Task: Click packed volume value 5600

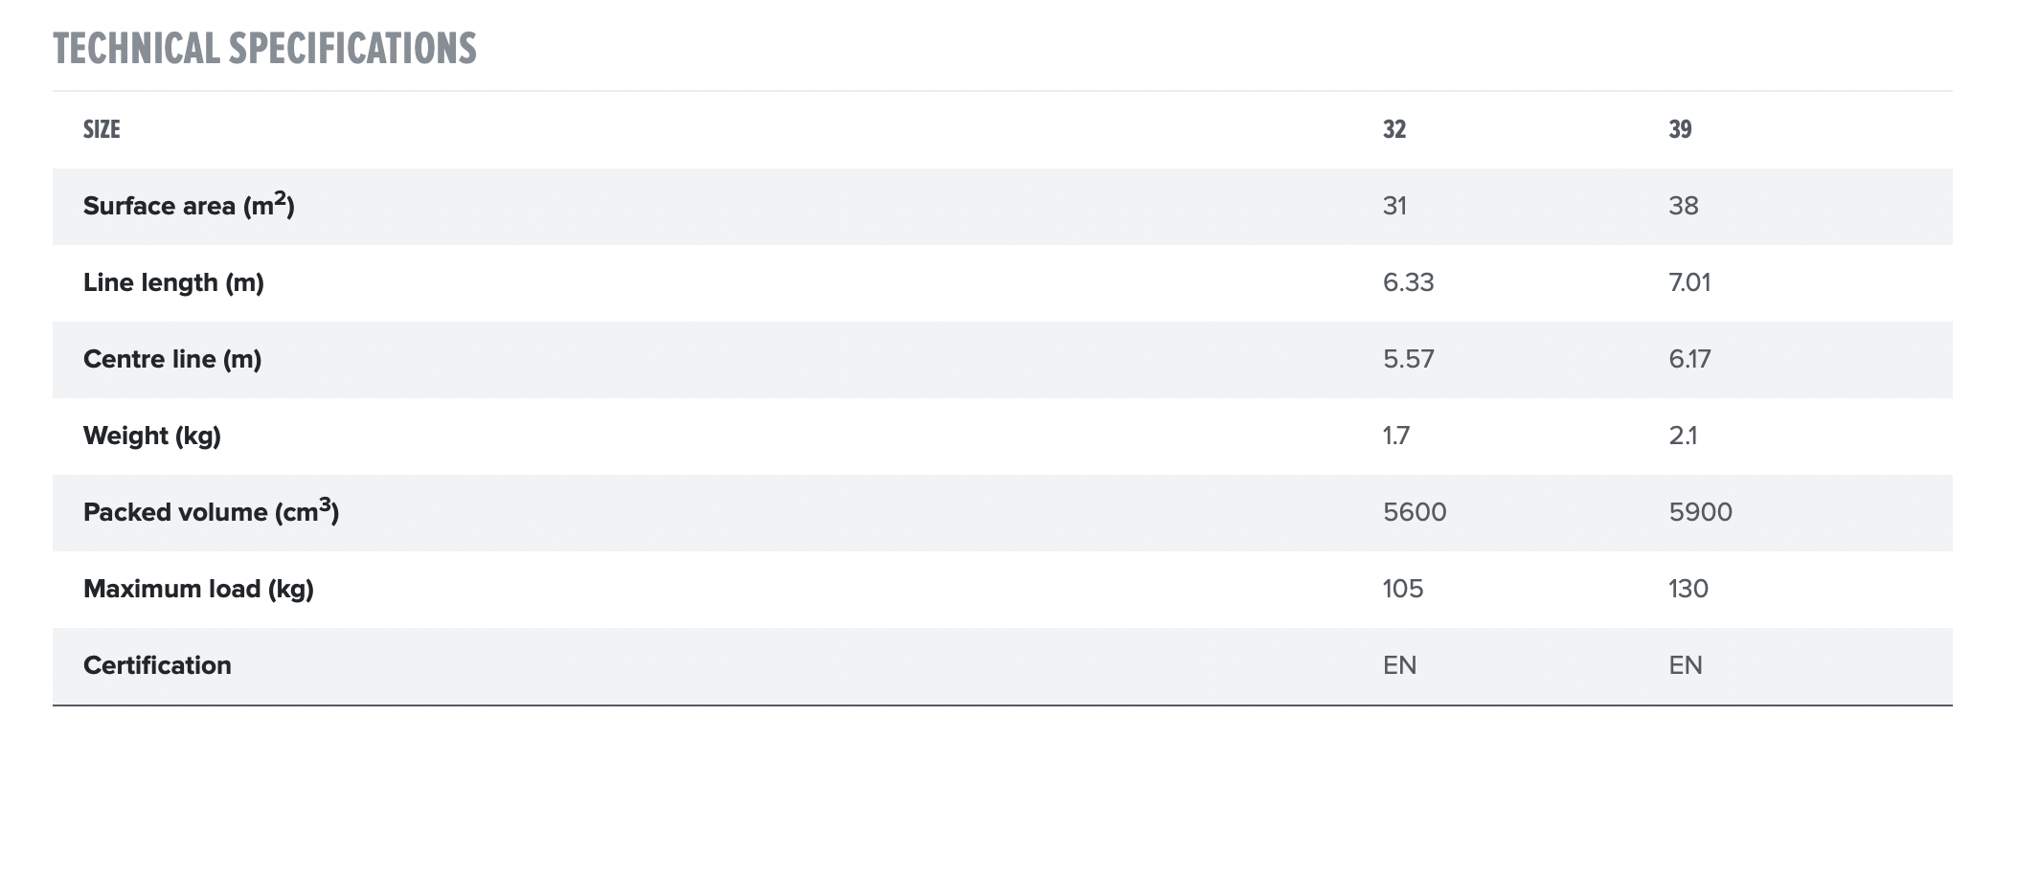Action: pyautogui.click(x=1414, y=512)
